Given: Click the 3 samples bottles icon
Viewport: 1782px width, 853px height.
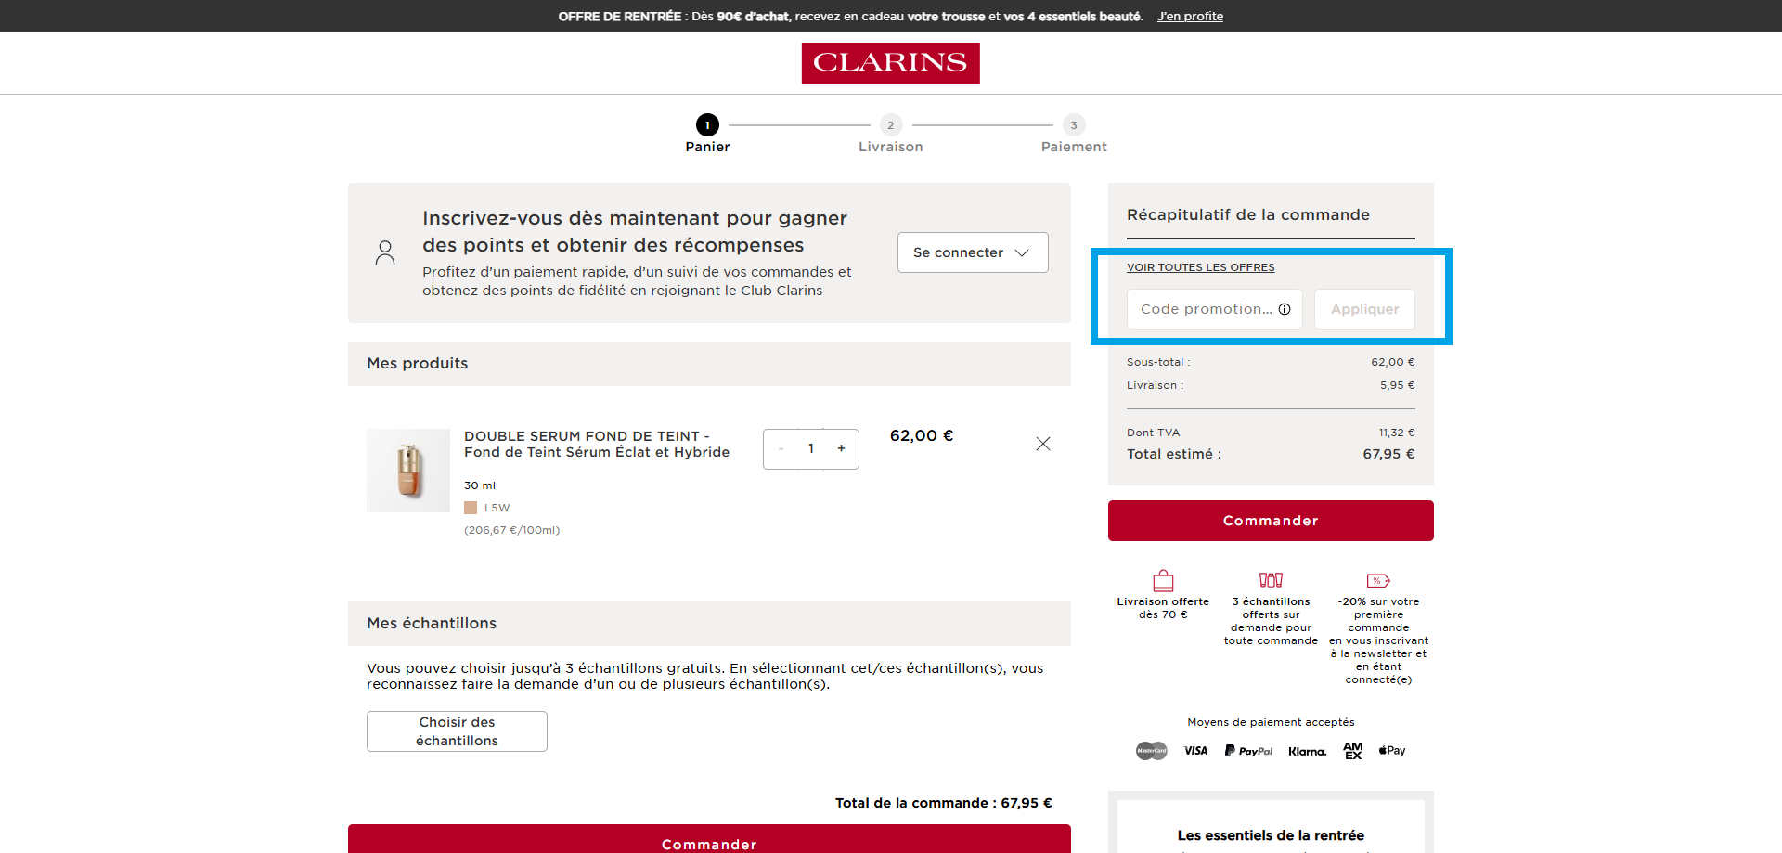Looking at the screenshot, I should click(x=1271, y=580).
